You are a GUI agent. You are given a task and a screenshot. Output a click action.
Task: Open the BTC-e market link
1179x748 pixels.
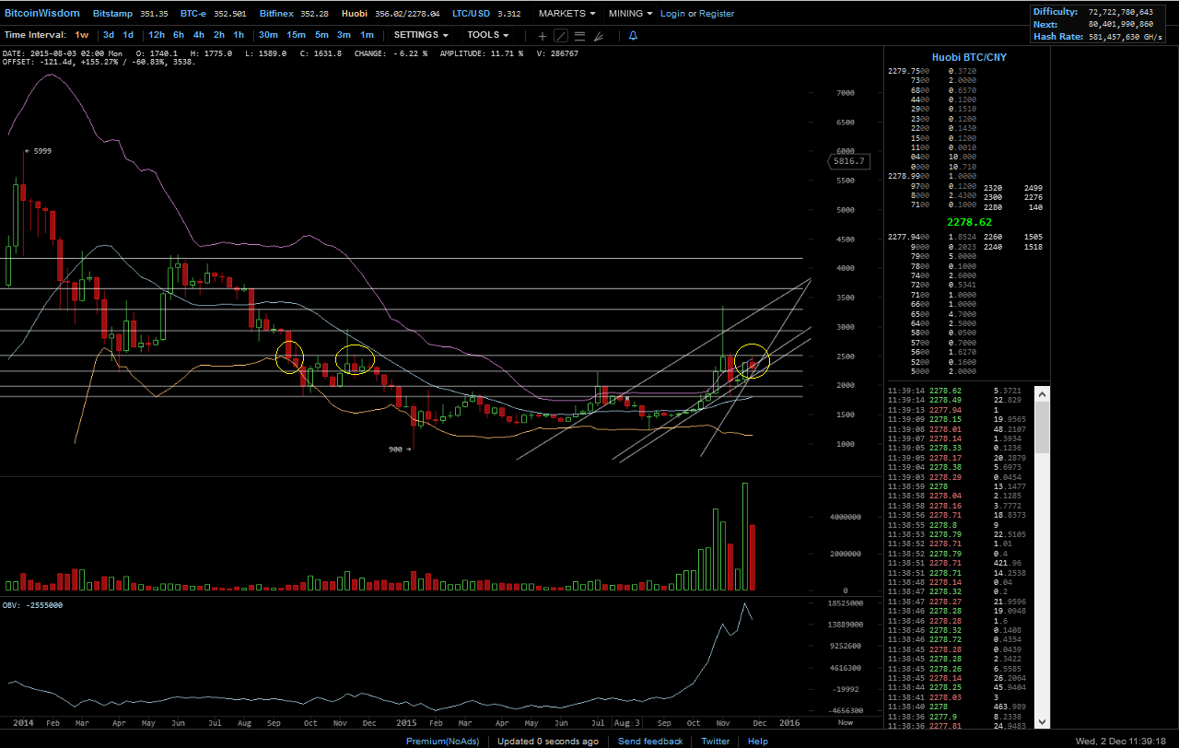coord(213,14)
